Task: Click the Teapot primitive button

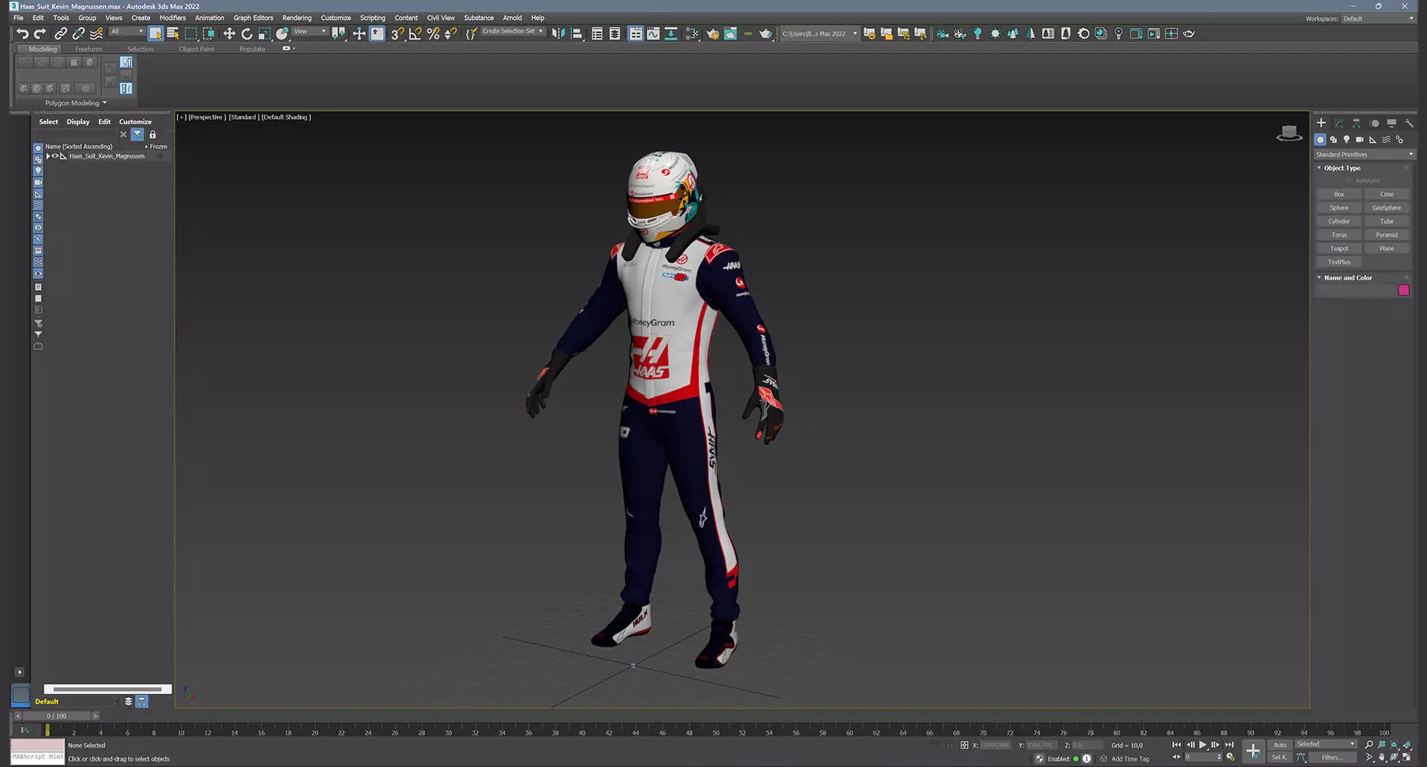Action: coord(1339,248)
